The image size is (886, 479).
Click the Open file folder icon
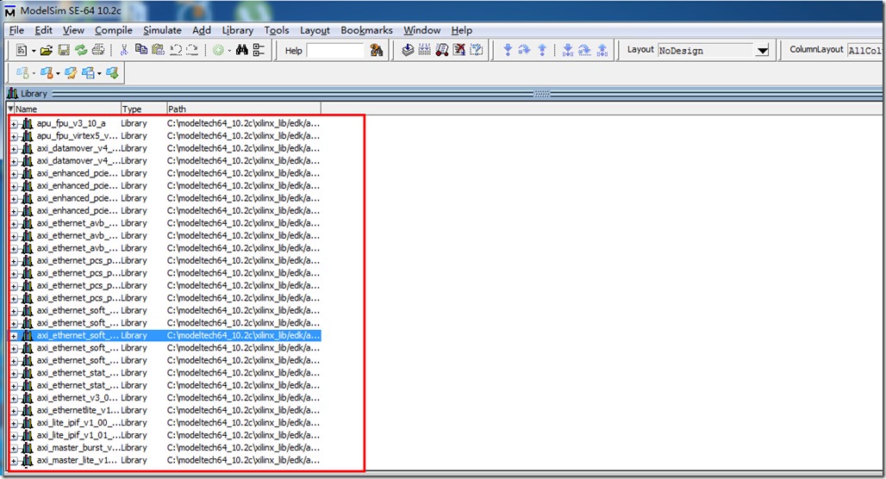pyautogui.click(x=47, y=50)
